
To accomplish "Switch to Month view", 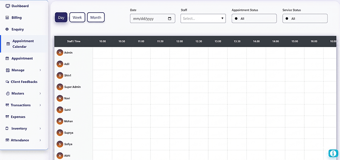I will [96, 17].
